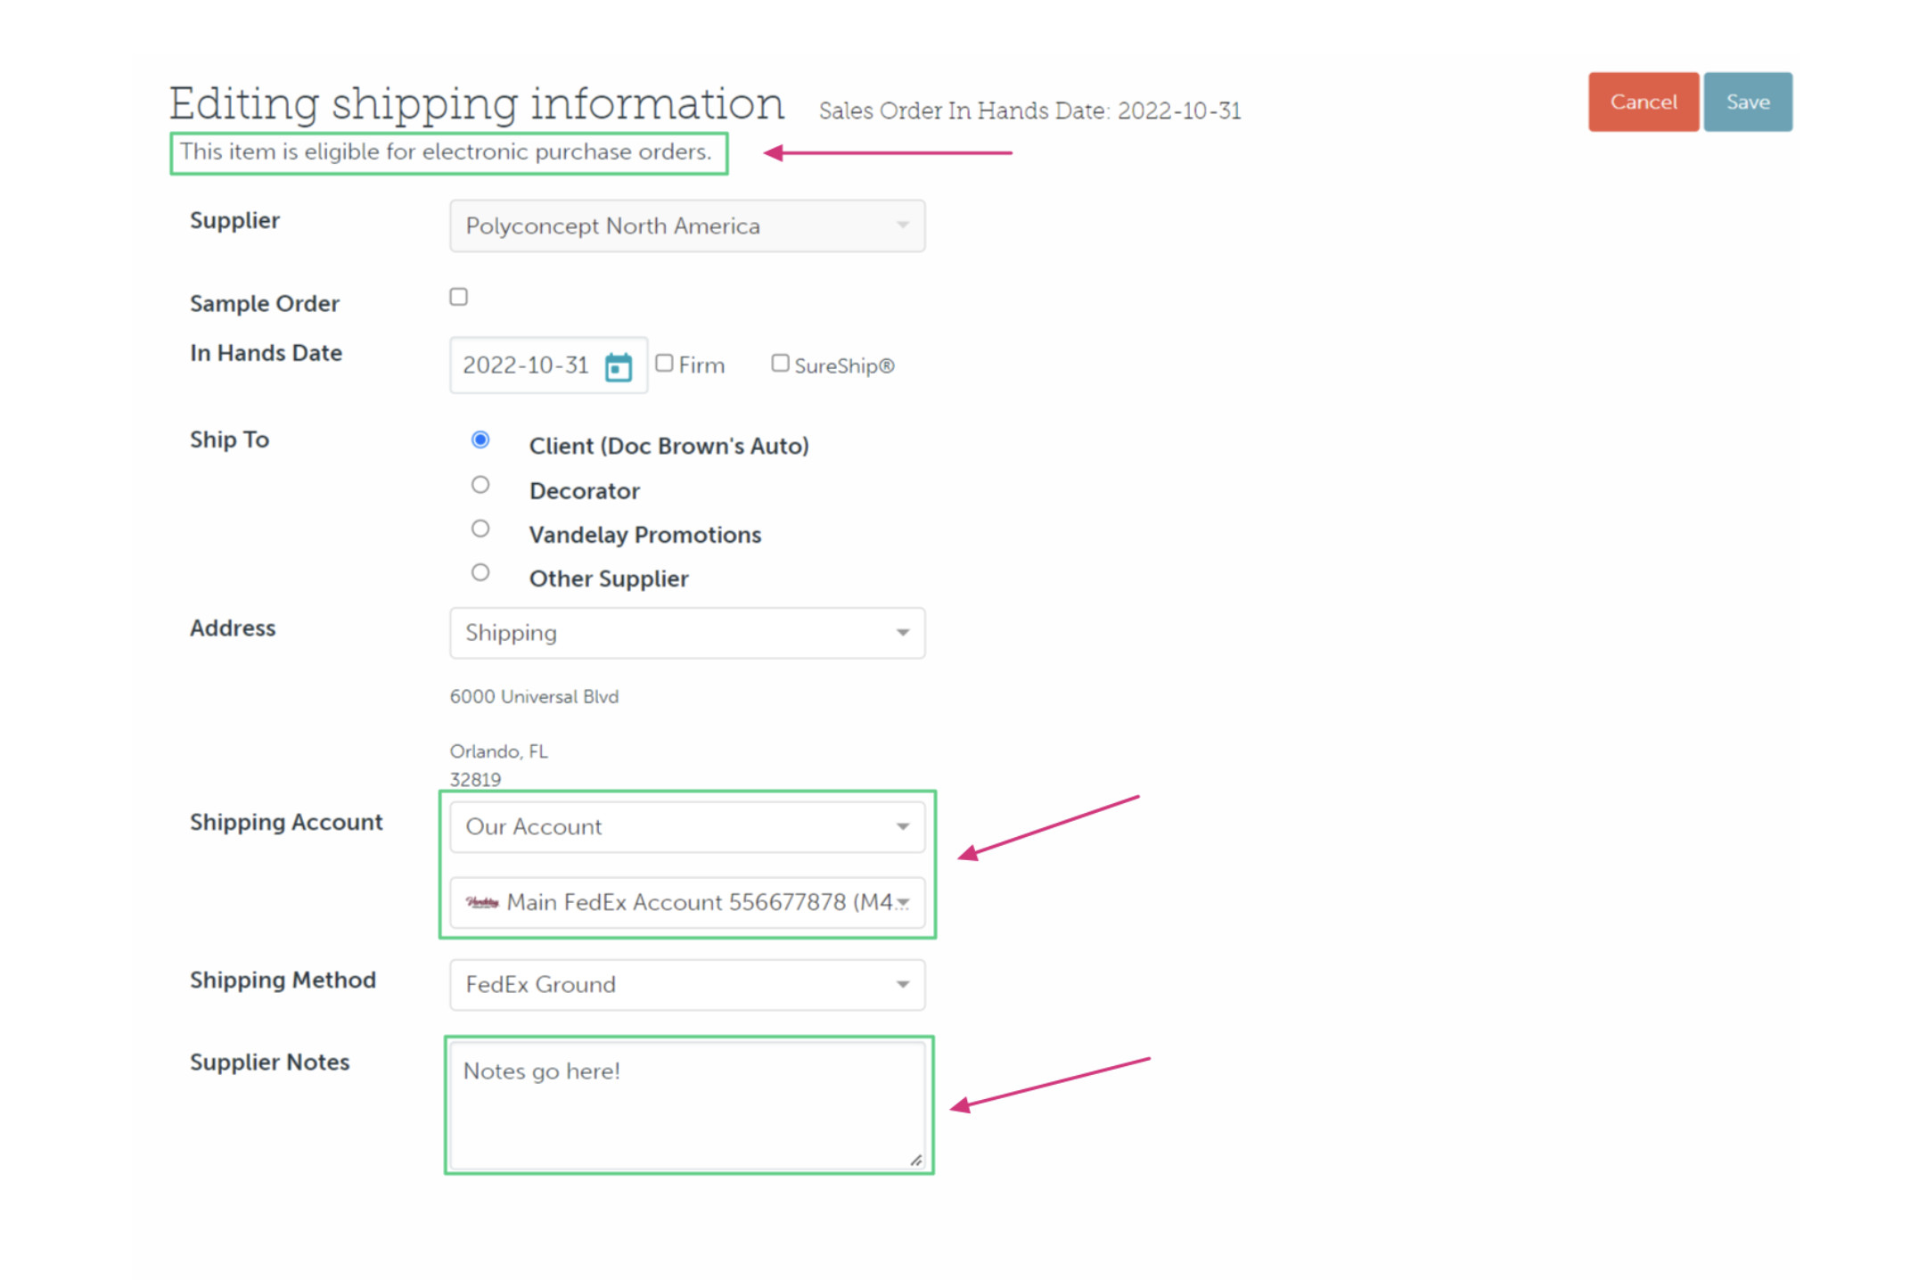1927x1280 pixels.
Task: Click the Cancel button
Action: click(1643, 102)
